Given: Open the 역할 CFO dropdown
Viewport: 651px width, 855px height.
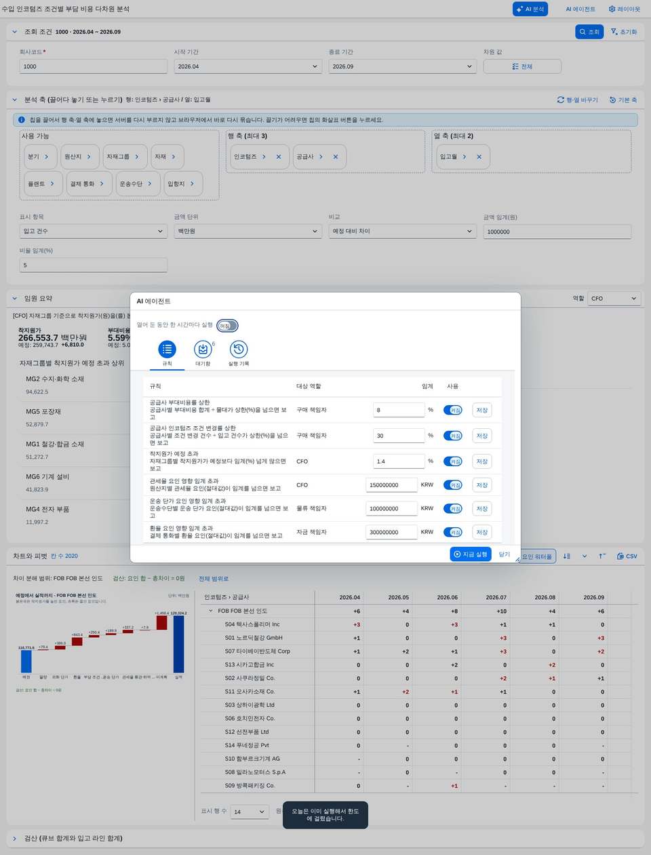Looking at the screenshot, I should (x=614, y=299).
